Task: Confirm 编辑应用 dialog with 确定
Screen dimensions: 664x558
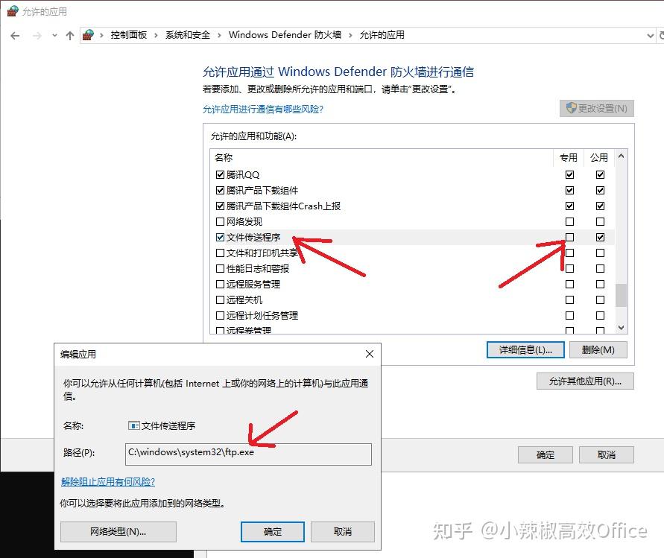Action: pos(272,531)
